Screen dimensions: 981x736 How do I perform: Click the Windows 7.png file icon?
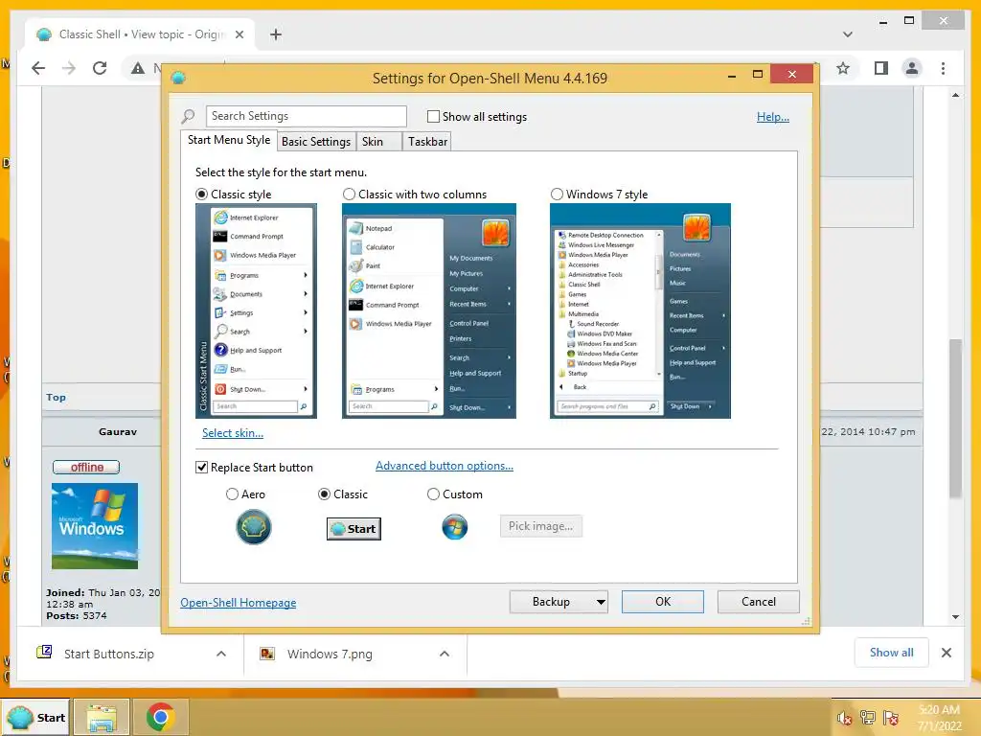tap(267, 654)
